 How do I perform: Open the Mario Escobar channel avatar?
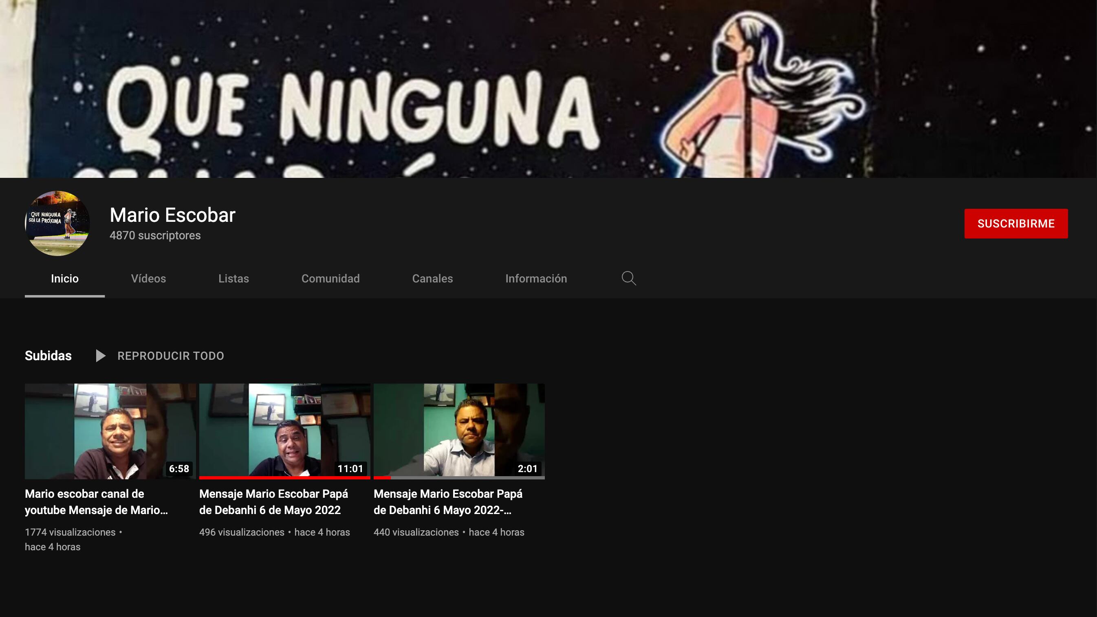57,223
